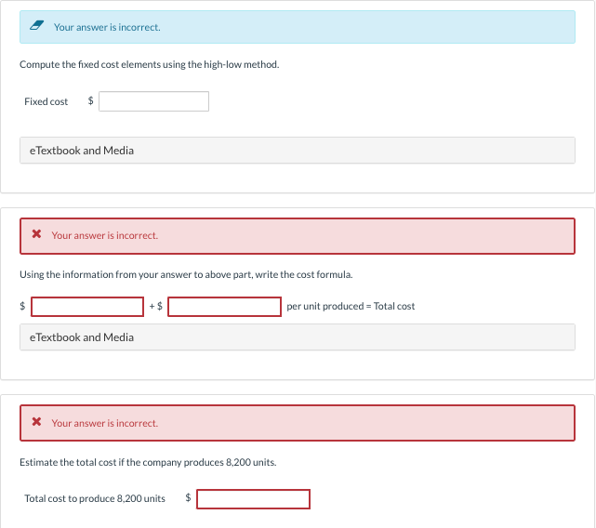Click the eraser icon in the blue incorrect banner
596x528 pixels.
36,25
